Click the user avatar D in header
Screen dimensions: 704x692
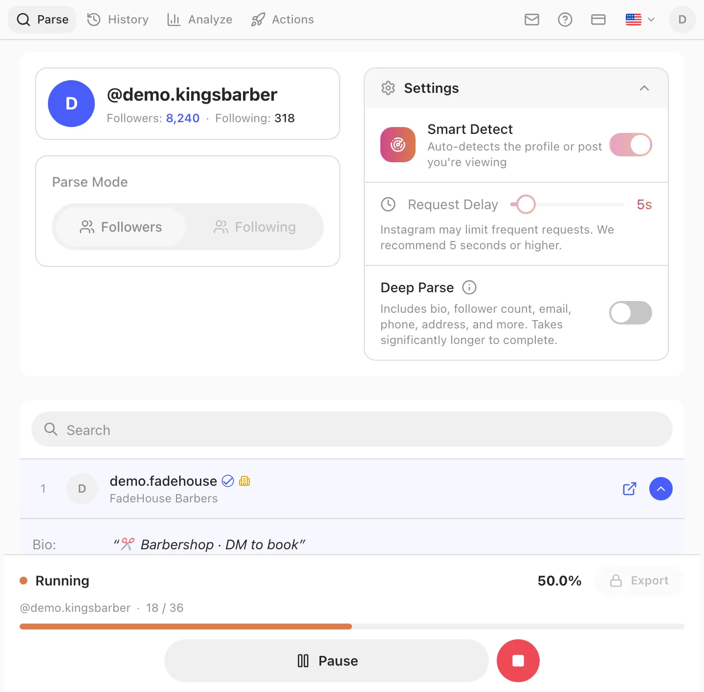pos(682,20)
